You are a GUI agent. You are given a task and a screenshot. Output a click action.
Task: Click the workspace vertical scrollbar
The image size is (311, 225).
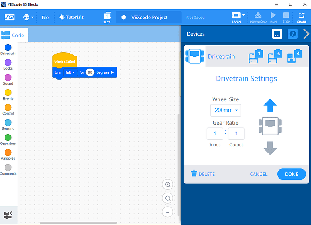pyautogui.click(x=179, y=164)
